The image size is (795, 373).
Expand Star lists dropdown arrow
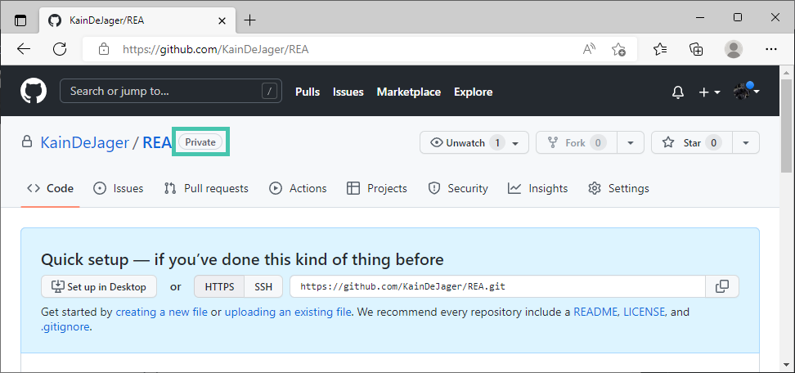(x=746, y=143)
